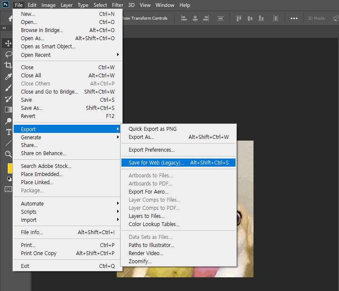The width and height of the screenshot is (339, 291).
Task: Click Align top edges icon
Action: point(239,18)
